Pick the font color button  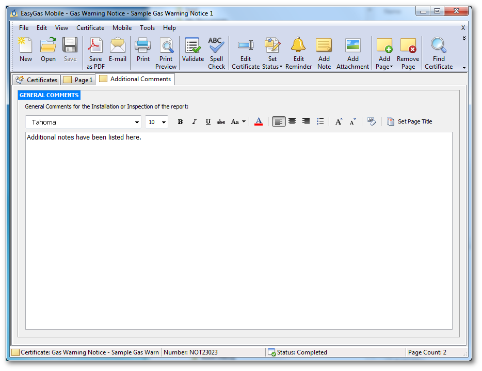tap(259, 121)
